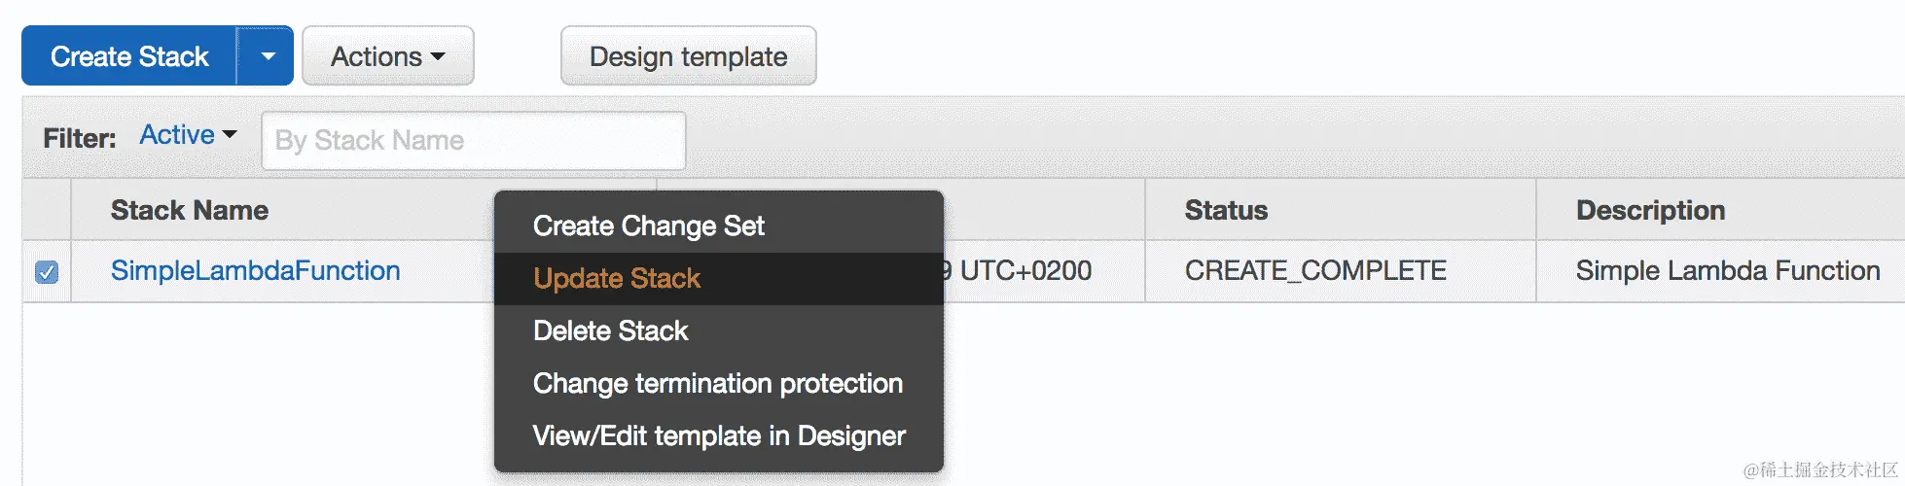Uncheck the SimpleLambdaFunction row checkbox

tap(47, 272)
